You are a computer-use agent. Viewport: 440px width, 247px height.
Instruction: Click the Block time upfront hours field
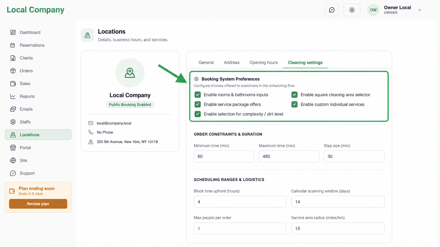[x=240, y=202]
